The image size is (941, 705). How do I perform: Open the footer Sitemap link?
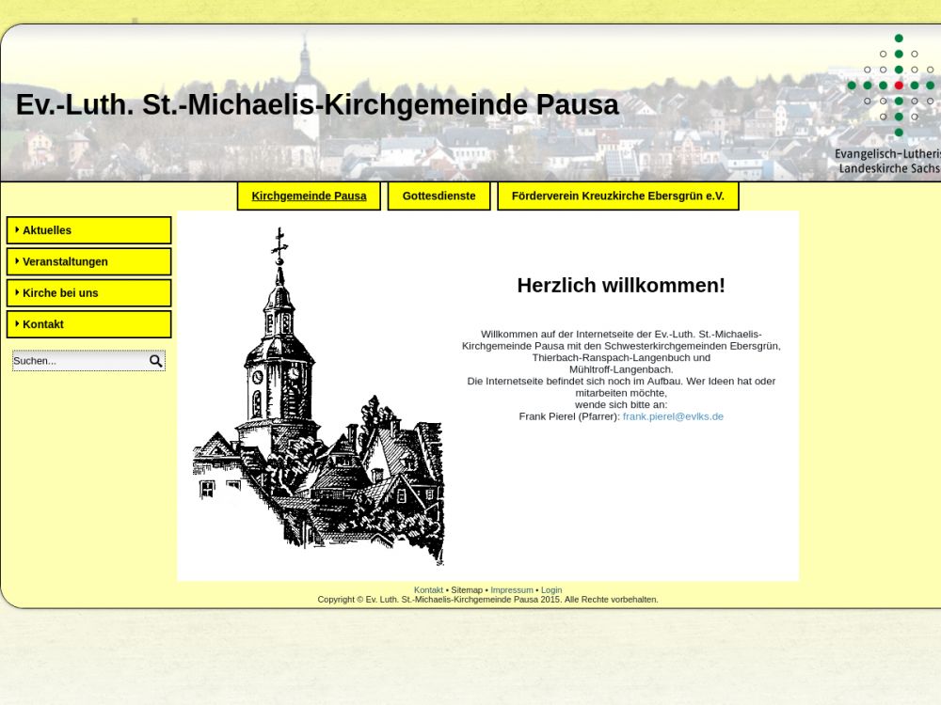467,590
